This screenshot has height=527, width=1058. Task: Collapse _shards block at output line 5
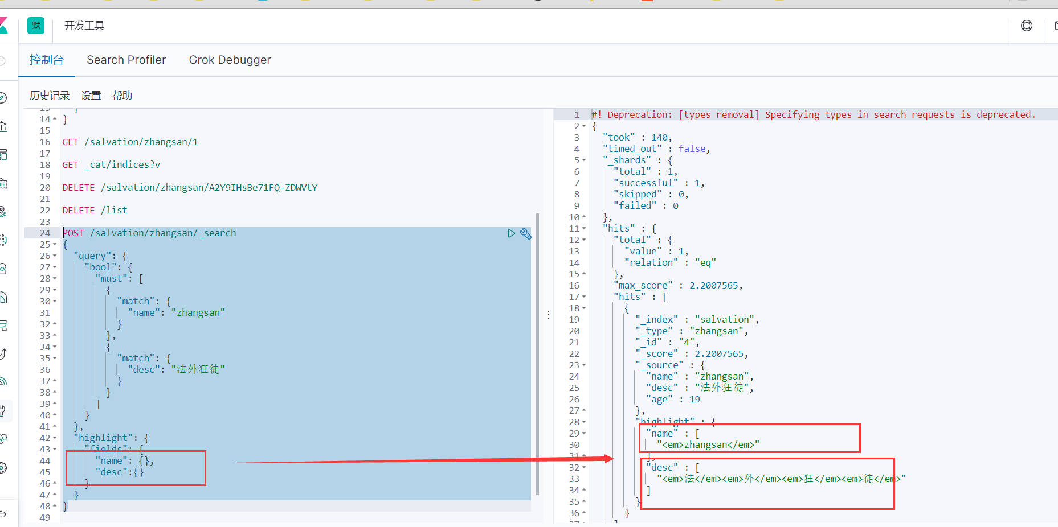tap(584, 160)
